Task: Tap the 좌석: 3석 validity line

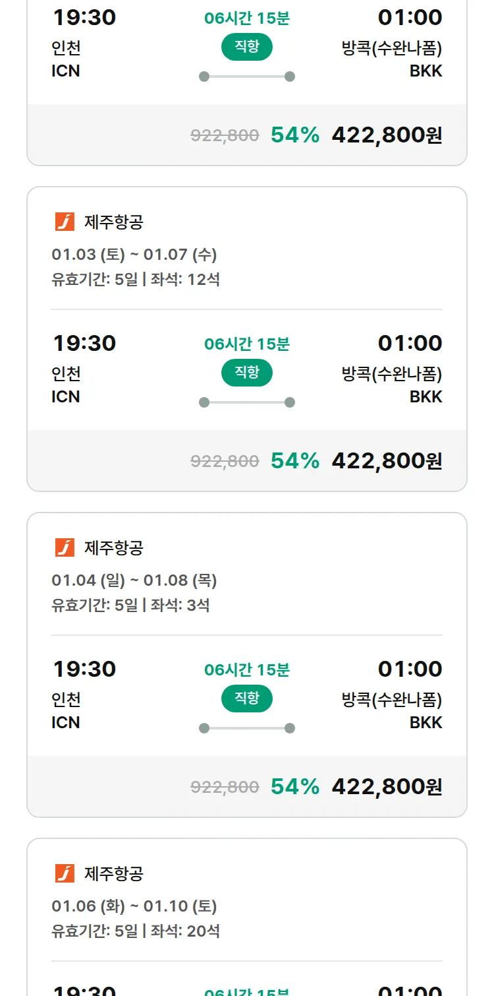Action: pyautogui.click(x=130, y=605)
